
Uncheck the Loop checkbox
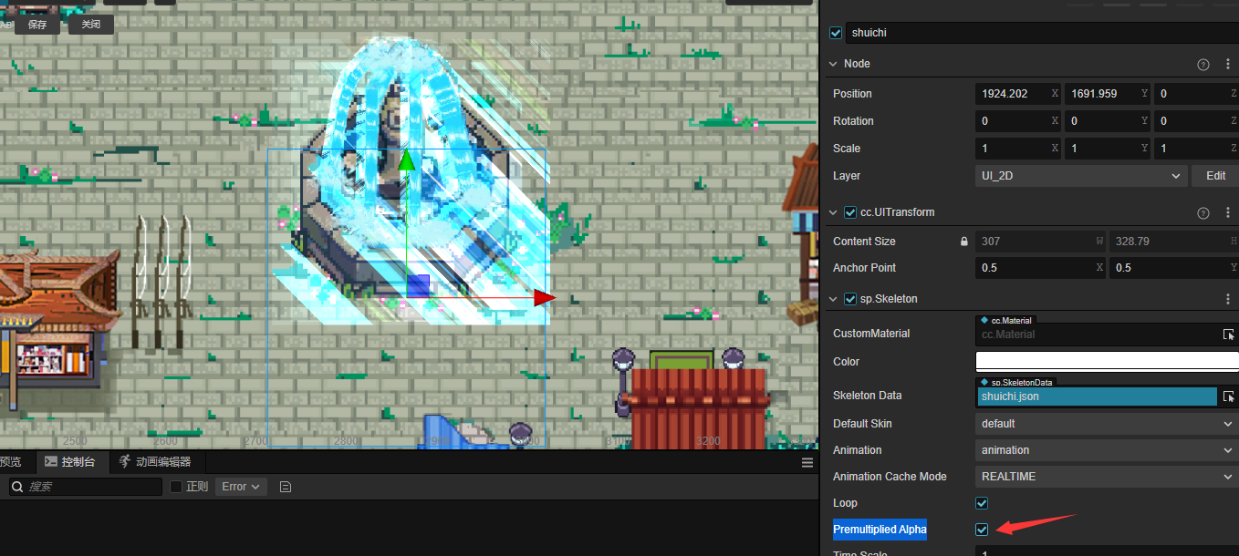click(982, 503)
